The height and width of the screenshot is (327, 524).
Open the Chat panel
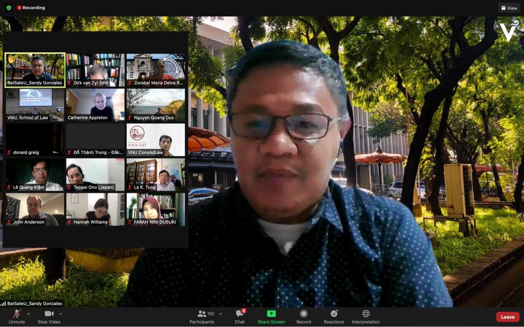click(240, 317)
